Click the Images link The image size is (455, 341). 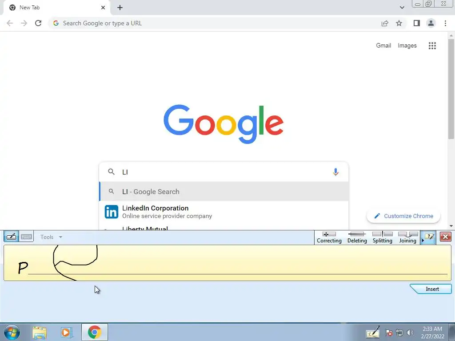[x=407, y=46]
